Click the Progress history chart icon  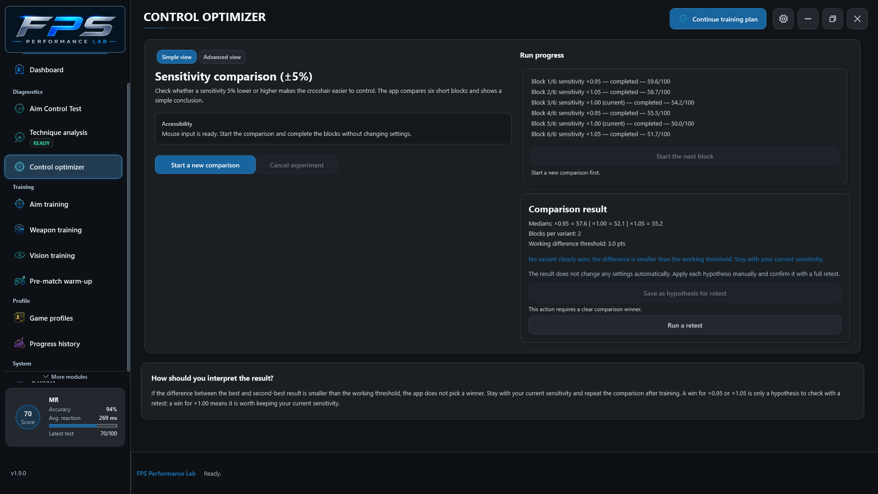tap(19, 344)
